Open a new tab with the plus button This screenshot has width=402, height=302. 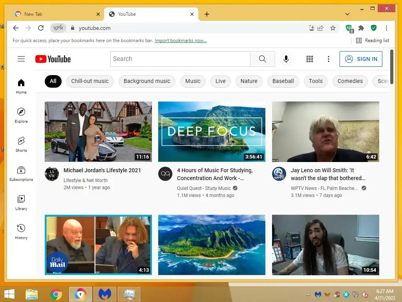(x=207, y=14)
